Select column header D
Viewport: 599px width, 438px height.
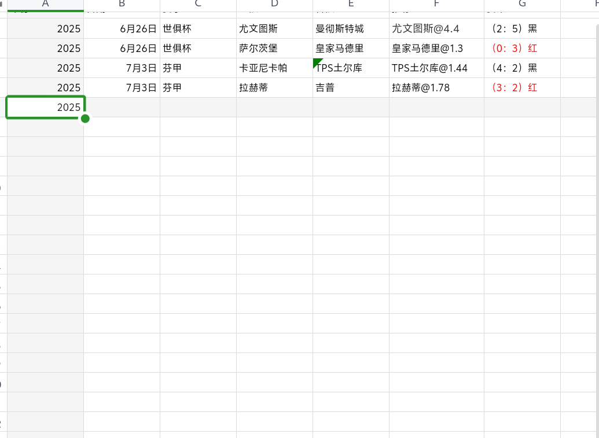click(x=274, y=4)
